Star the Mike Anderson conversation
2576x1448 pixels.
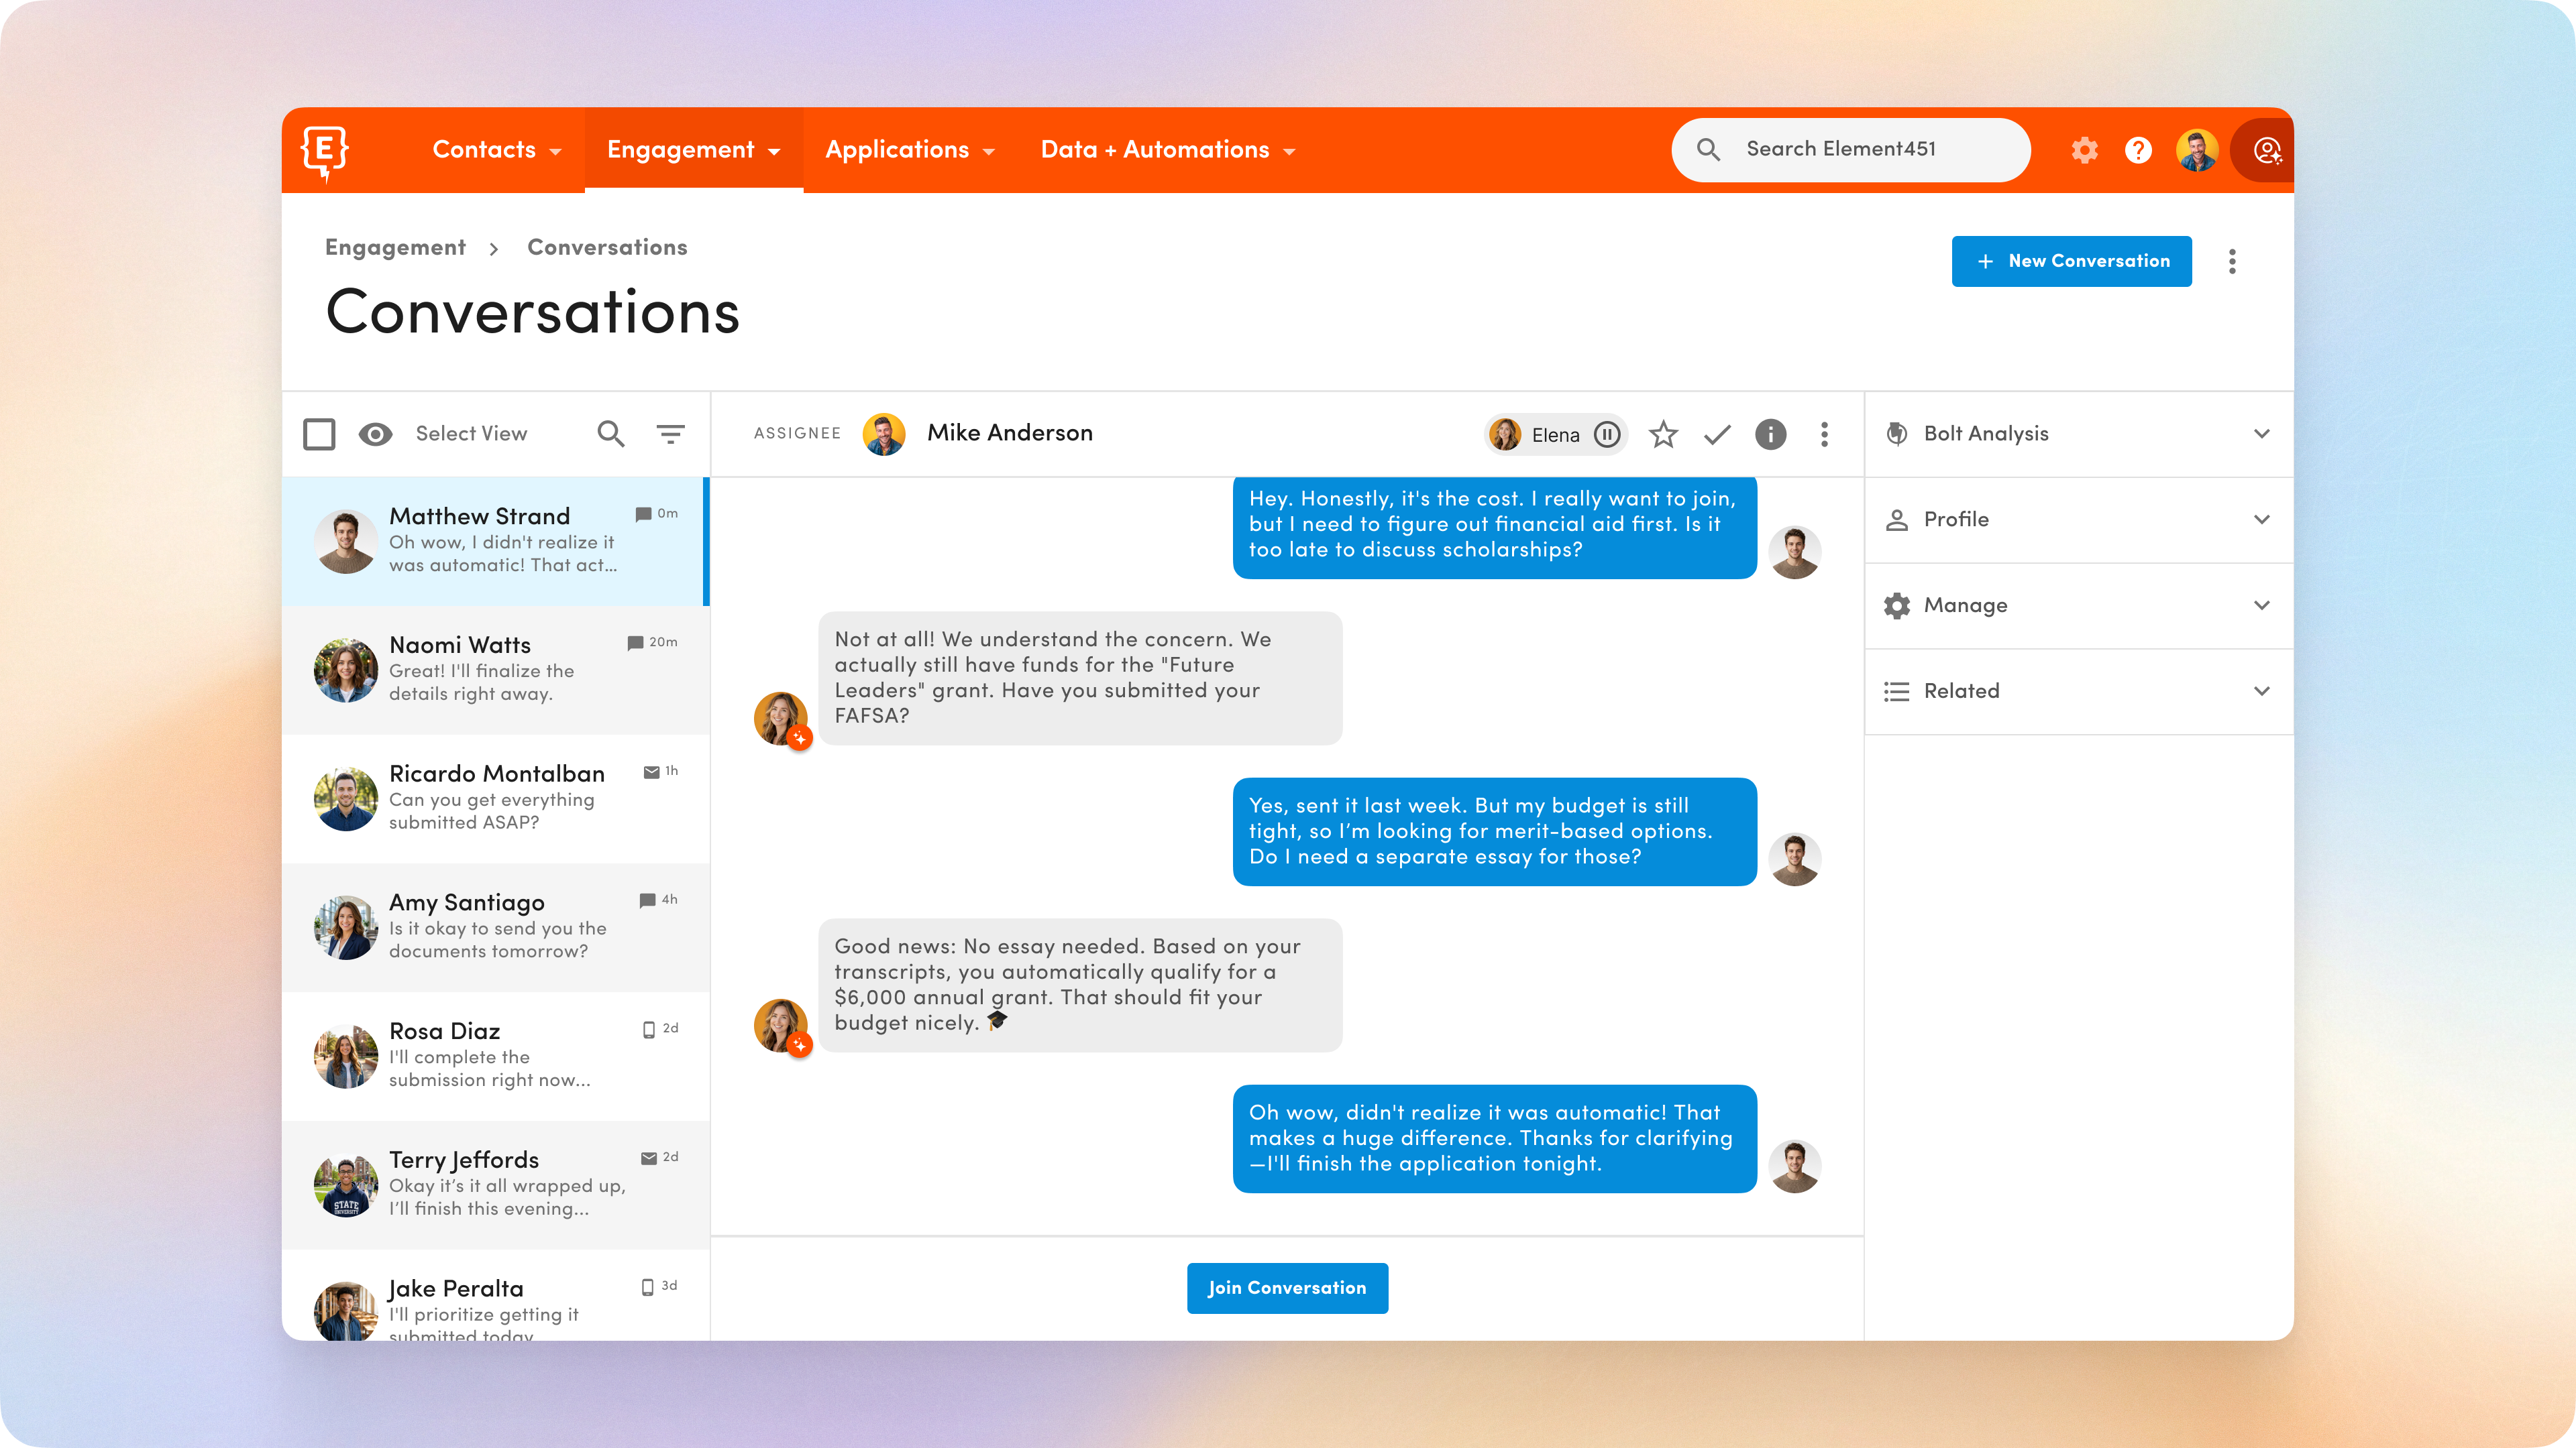pyautogui.click(x=1663, y=434)
